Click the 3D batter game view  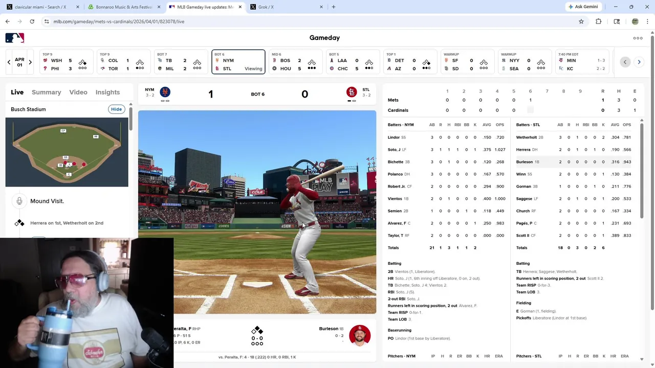(257, 212)
